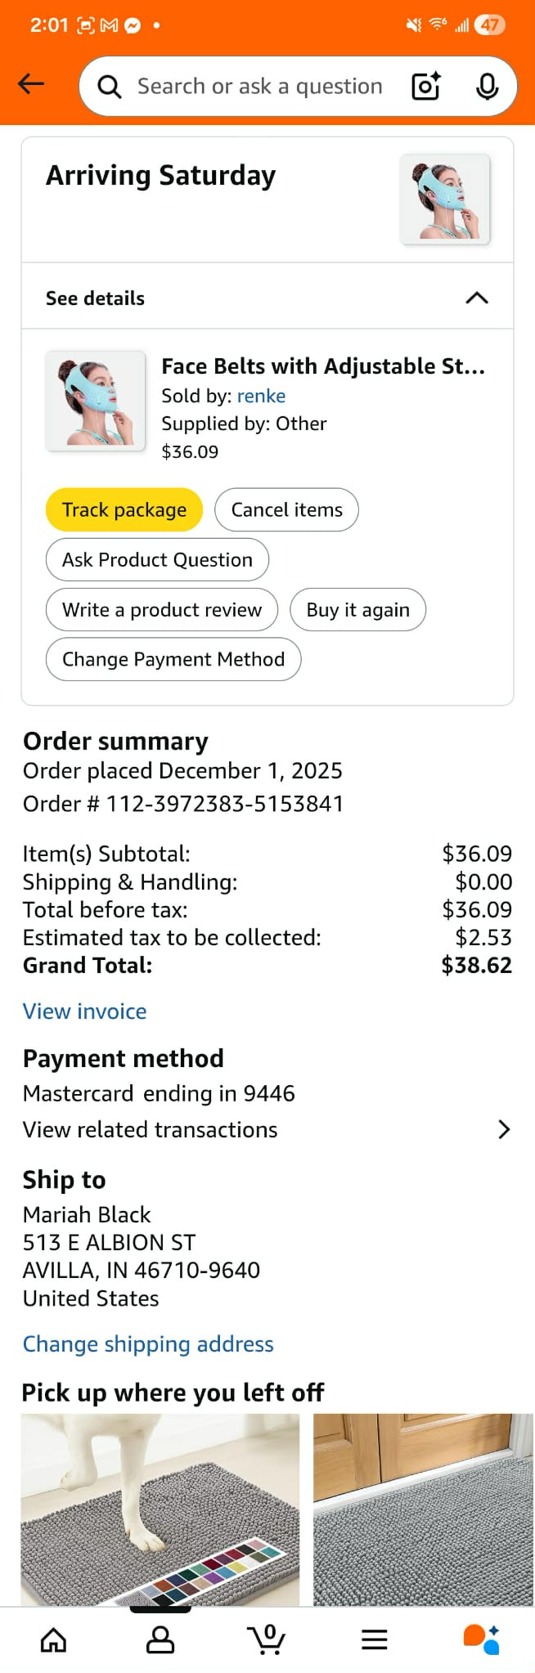
Task: Launch the Rufus AI assistant icon
Action: [481, 1639]
